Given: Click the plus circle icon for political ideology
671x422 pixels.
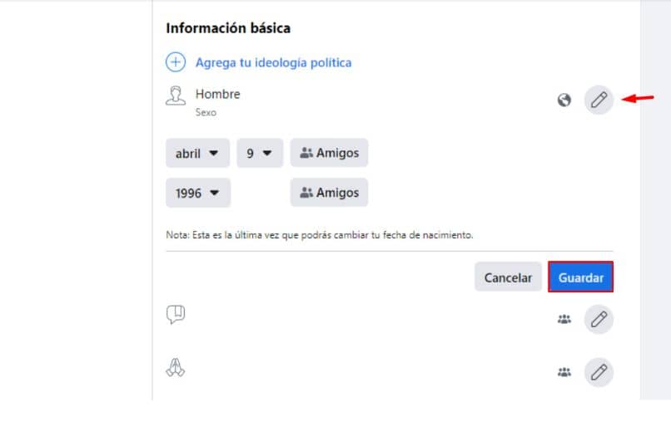Looking at the screenshot, I should (176, 62).
